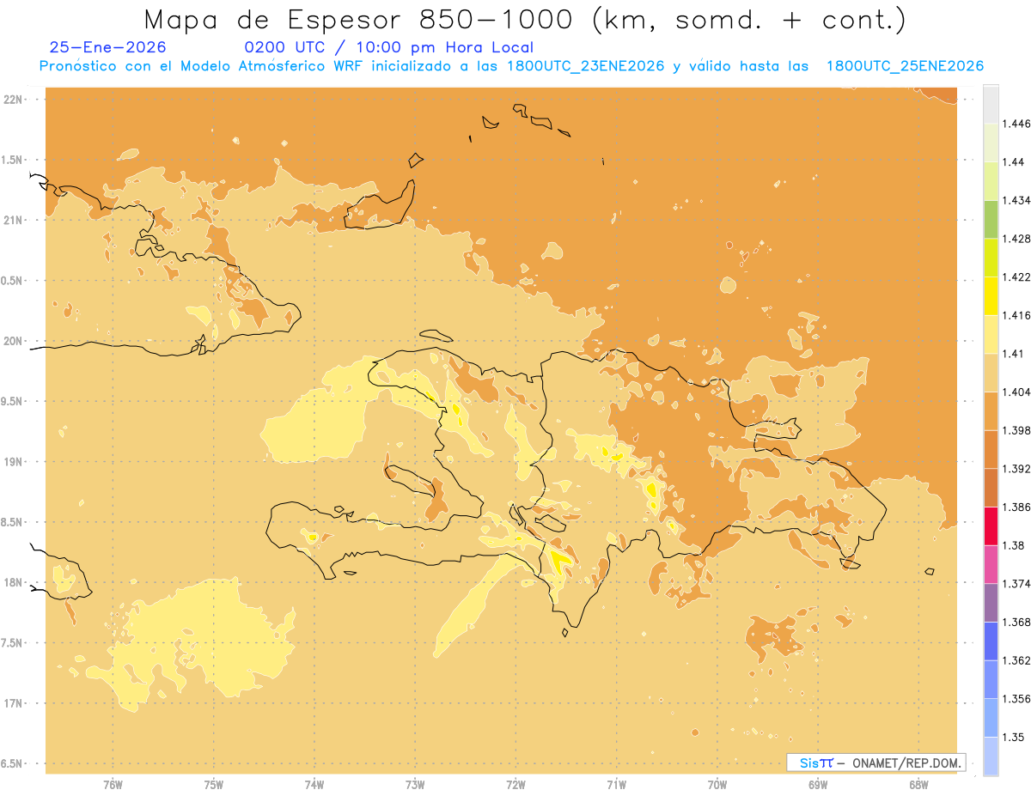
Task: Click the "6.5N" latitude label
Action: [11, 764]
